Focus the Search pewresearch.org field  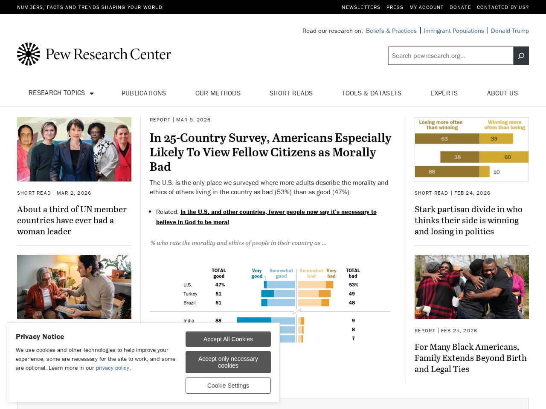tap(451, 56)
